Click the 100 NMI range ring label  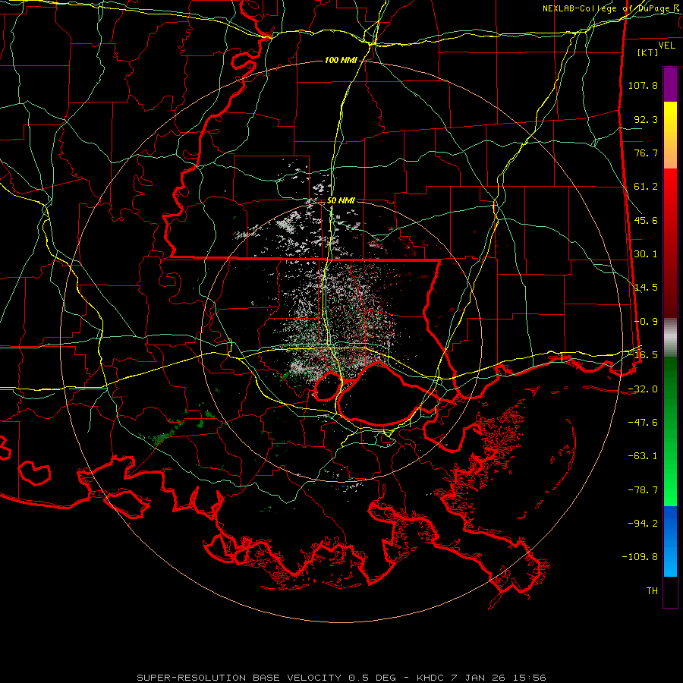coord(341,60)
